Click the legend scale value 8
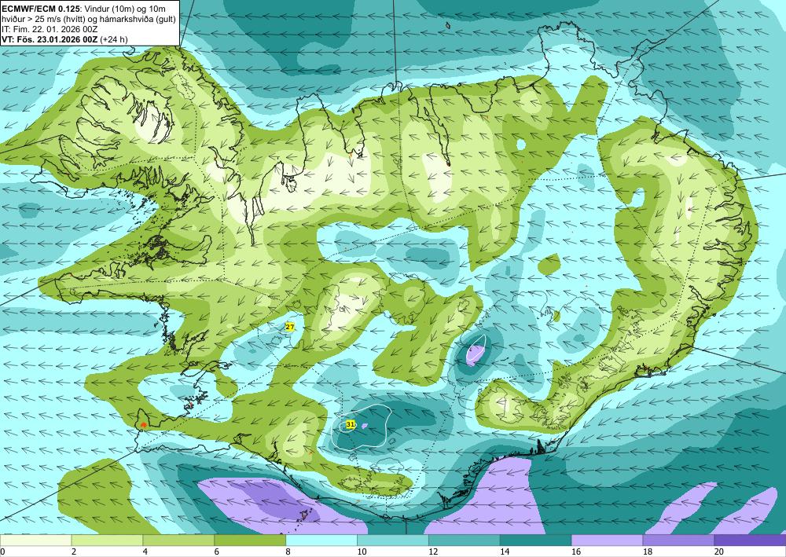 click(288, 552)
